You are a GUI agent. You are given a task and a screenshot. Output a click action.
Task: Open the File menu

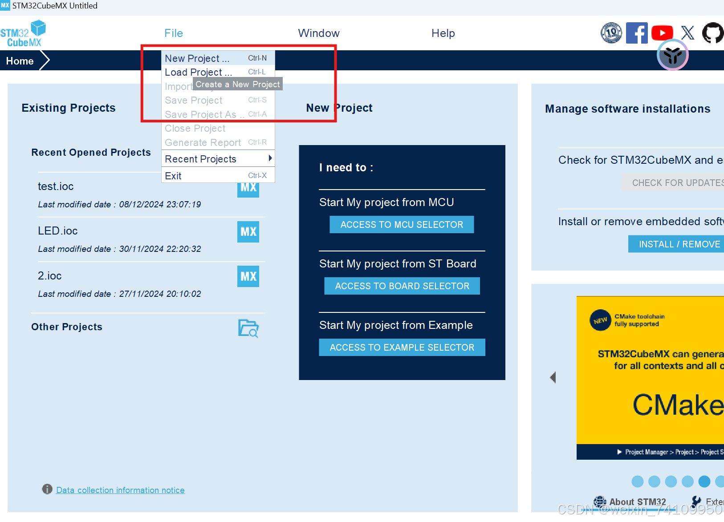pos(174,33)
